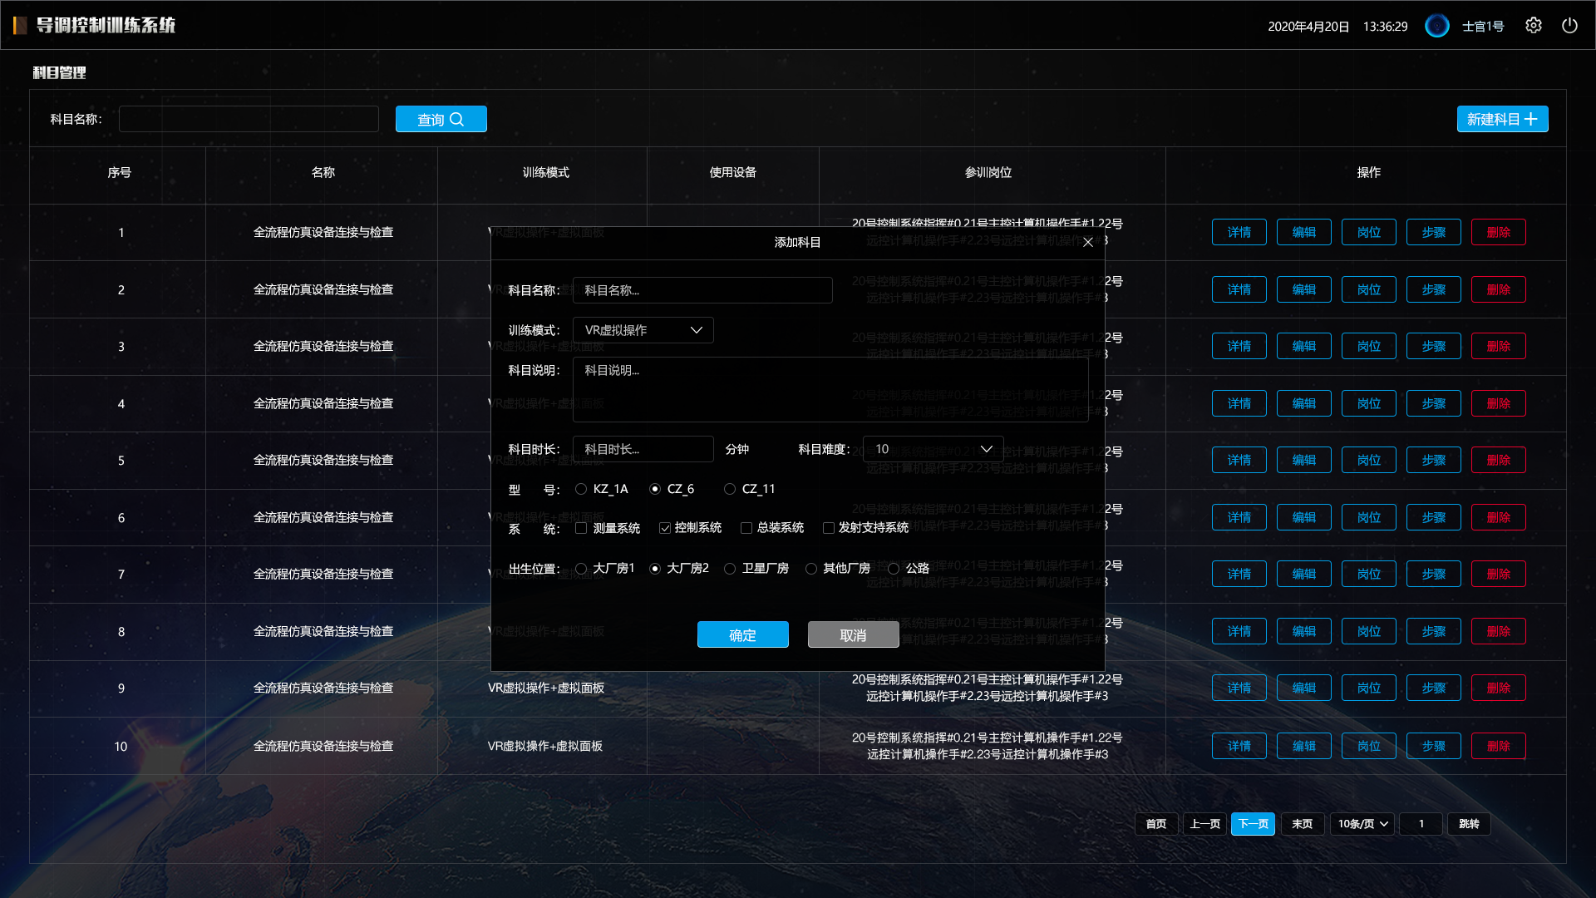Enable the 测量系统 checkbox
1596x898 pixels.
581,528
